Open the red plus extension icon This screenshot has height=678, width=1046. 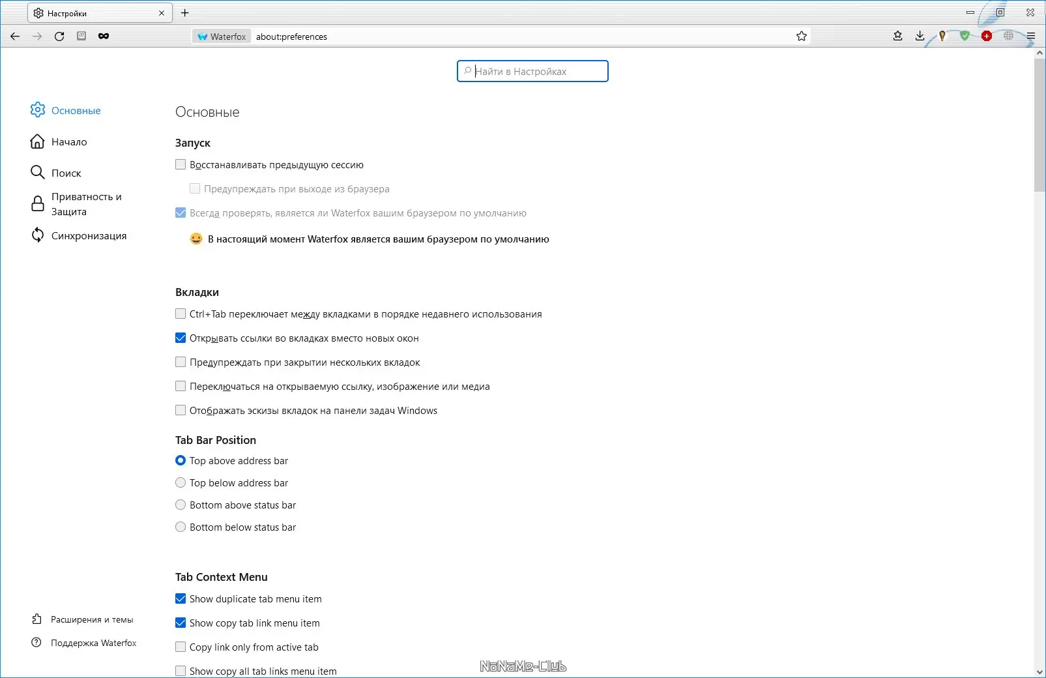pos(987,36)
